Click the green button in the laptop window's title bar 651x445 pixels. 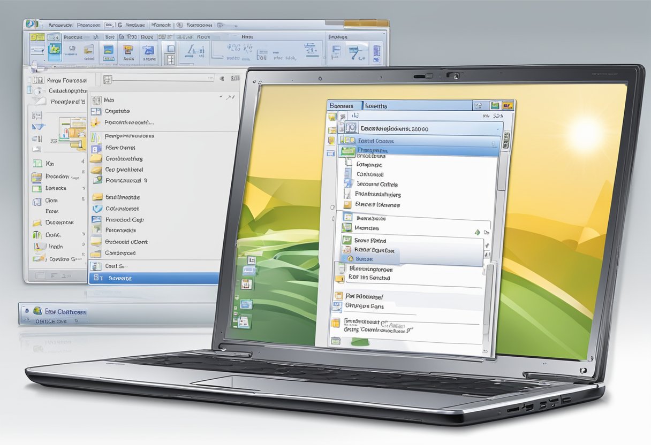(x=495, y=105)
